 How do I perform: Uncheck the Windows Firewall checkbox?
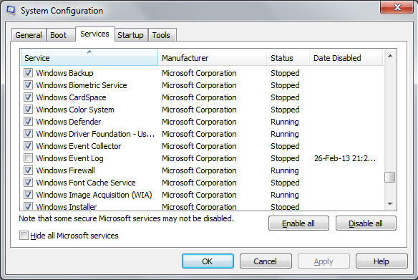28,170
